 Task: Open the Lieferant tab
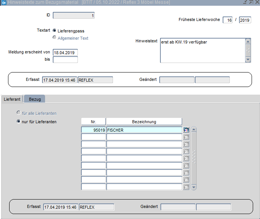[x=12, y=99]
